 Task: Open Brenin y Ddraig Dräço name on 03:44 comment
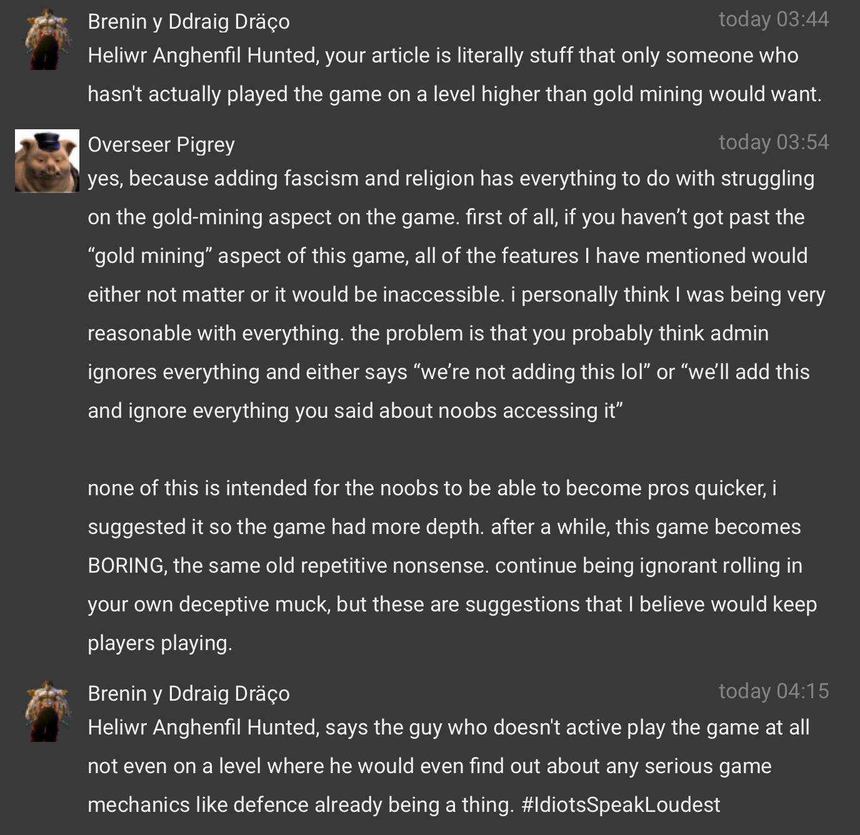point(189,21)
